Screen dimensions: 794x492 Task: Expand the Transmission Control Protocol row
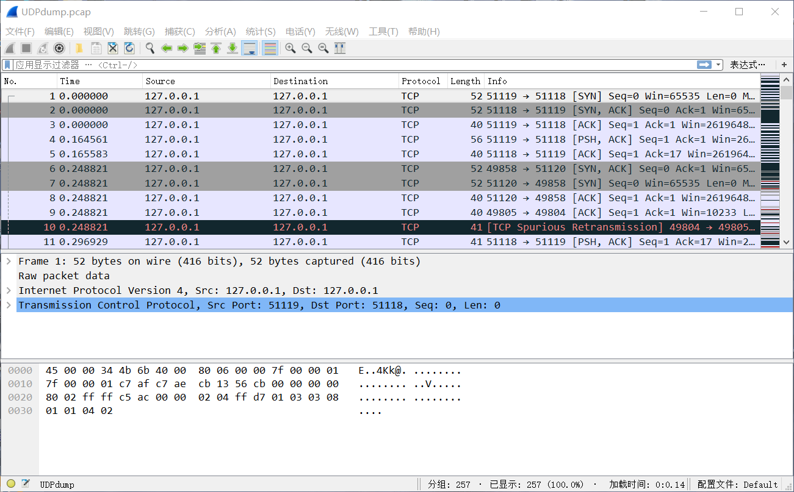click(x=9, y=305)
